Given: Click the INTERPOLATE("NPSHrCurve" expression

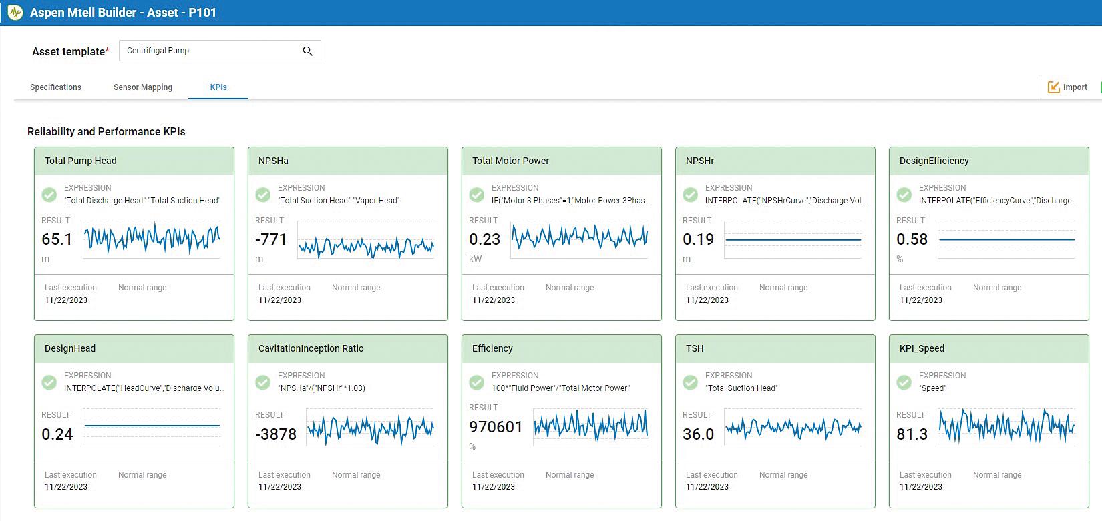Looking at the screenshot, I should coord(786,201).
